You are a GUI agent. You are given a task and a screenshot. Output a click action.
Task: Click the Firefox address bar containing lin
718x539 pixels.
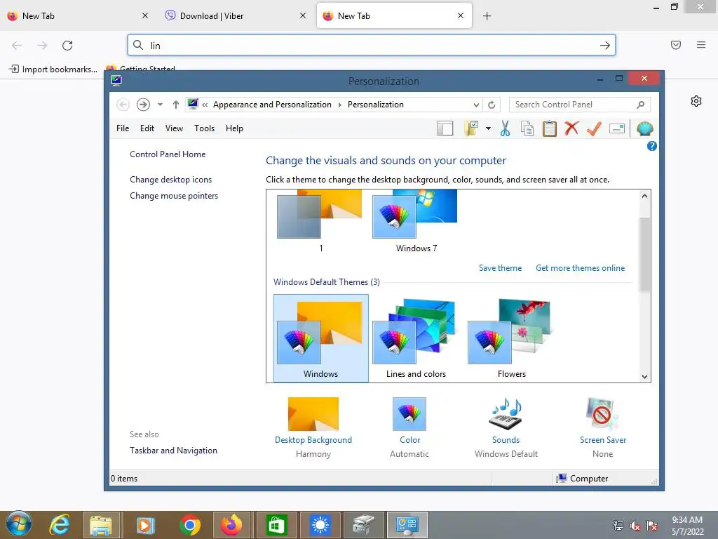(x=372, y=46)
